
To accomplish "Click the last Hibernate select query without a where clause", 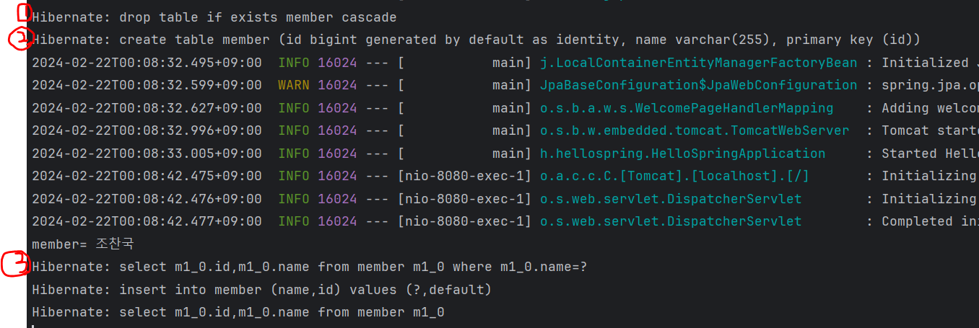I will (x=238, y=312).
